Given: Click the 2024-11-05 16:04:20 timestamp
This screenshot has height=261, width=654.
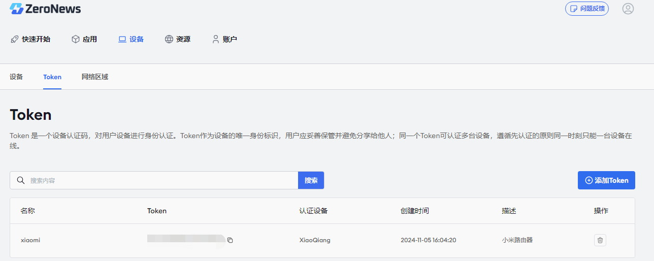Looking at the screenshot, I should tap(428, 240).
